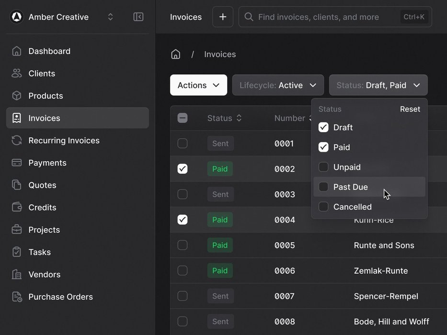Click the Vendors building icon

pos(17,274)
